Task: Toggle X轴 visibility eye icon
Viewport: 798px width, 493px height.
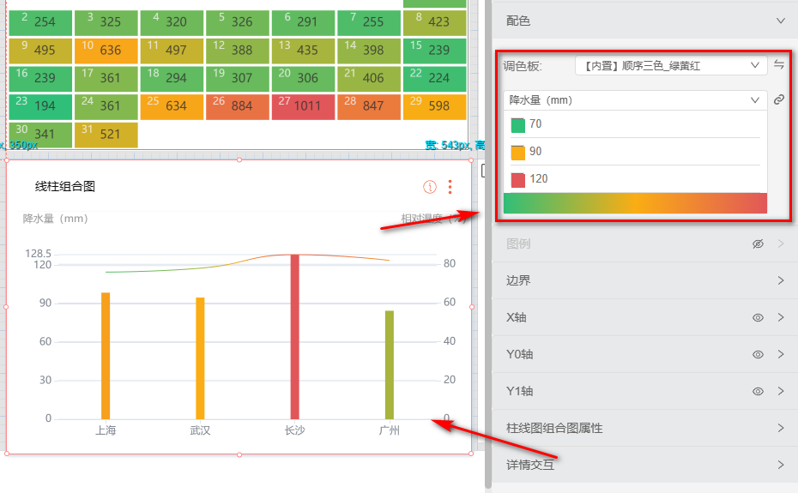Action: (758, 318)
